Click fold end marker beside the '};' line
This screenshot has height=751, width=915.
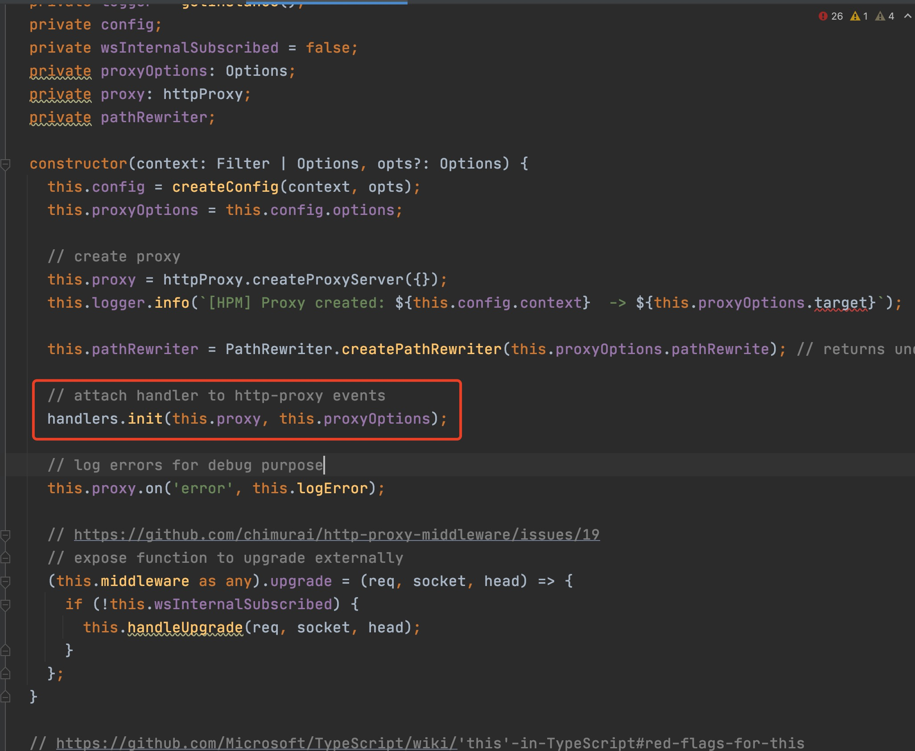tap(5, 673)
